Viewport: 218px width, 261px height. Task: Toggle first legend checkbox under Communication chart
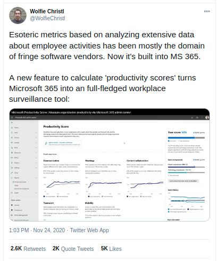coord(44,197)
